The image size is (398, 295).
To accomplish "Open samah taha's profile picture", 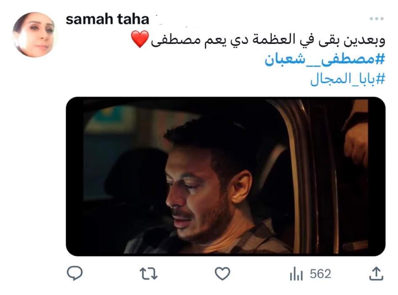I will [x=34, y=35].
